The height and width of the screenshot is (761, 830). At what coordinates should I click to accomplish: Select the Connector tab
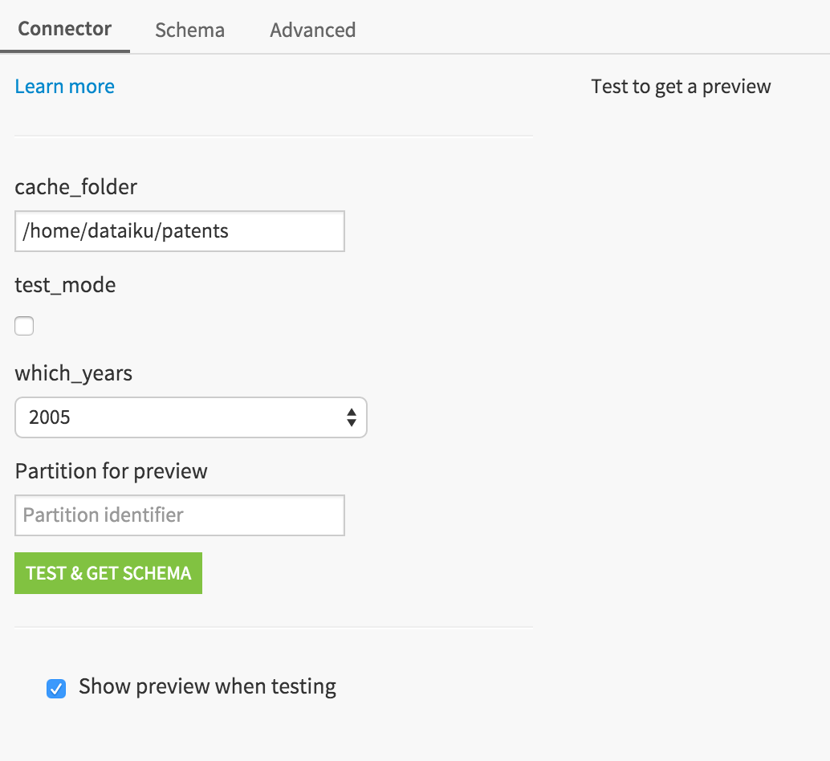(x=64, y=29)
